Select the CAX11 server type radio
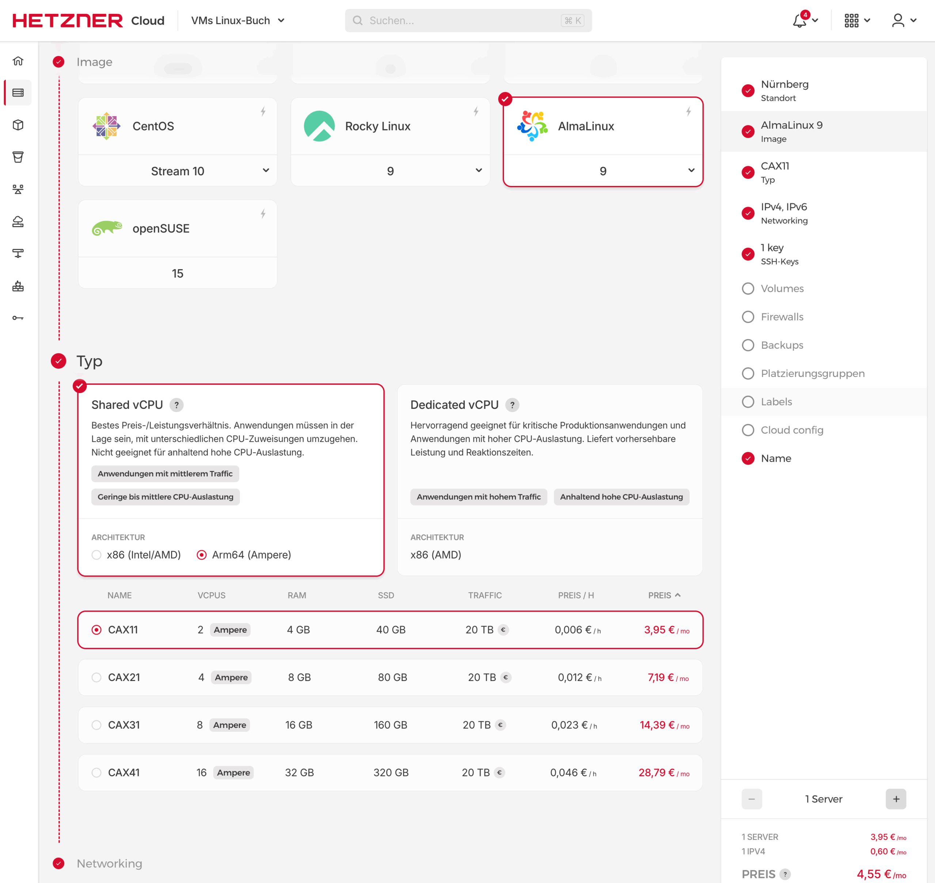This screenshot has width=935, height=883. click(96, 630)
